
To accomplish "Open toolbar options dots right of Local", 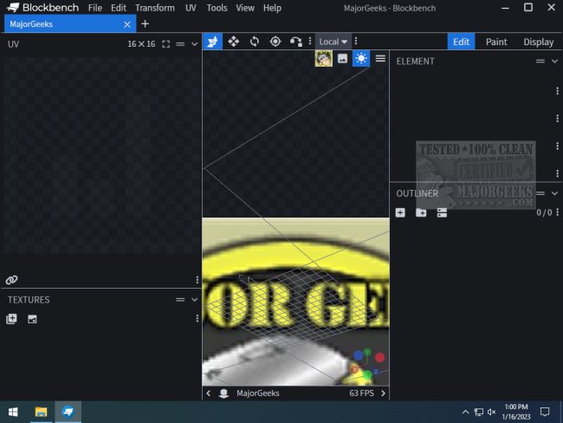I will tap(356, 42).
